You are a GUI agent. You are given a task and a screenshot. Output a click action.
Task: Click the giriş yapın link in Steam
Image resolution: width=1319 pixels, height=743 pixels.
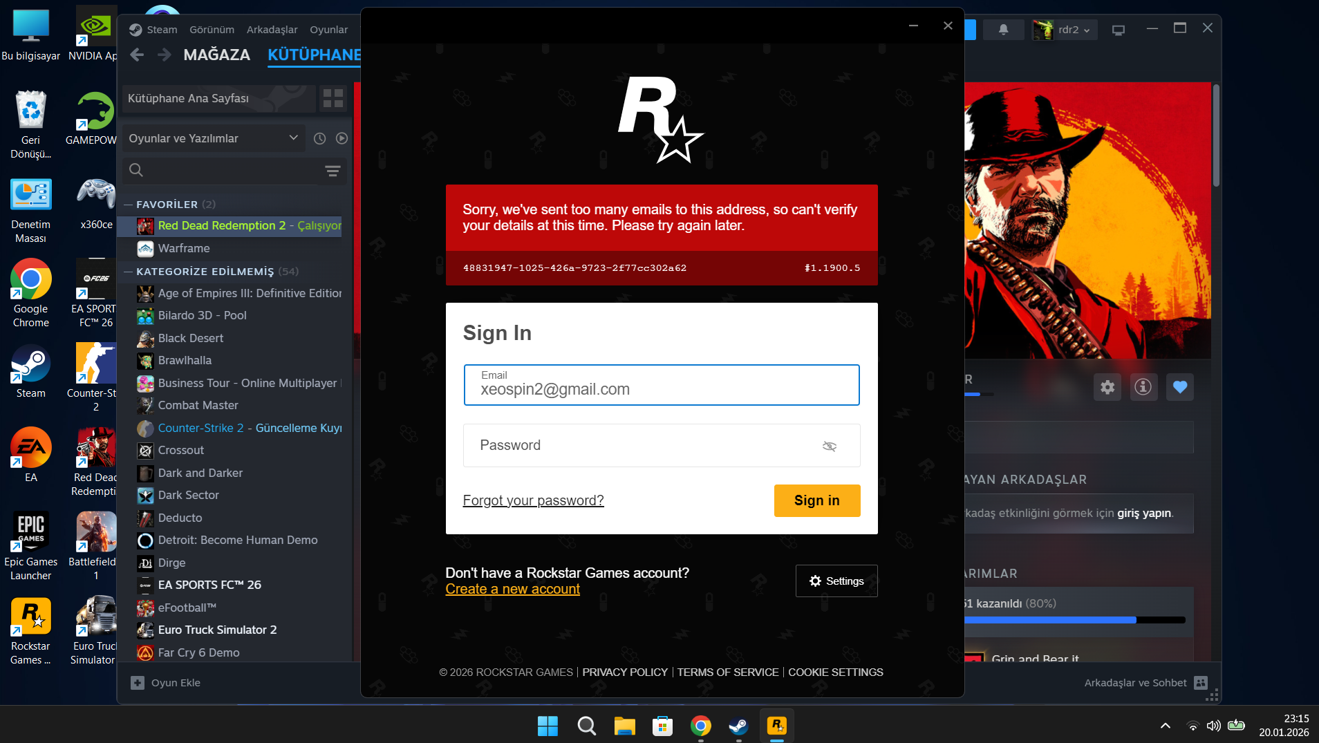click(x=1144, y=513)
